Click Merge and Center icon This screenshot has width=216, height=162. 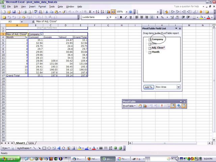point(152,17)
